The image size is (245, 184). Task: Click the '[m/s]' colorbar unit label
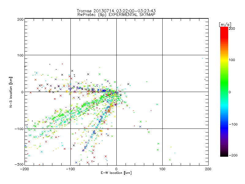coord(225,25)
